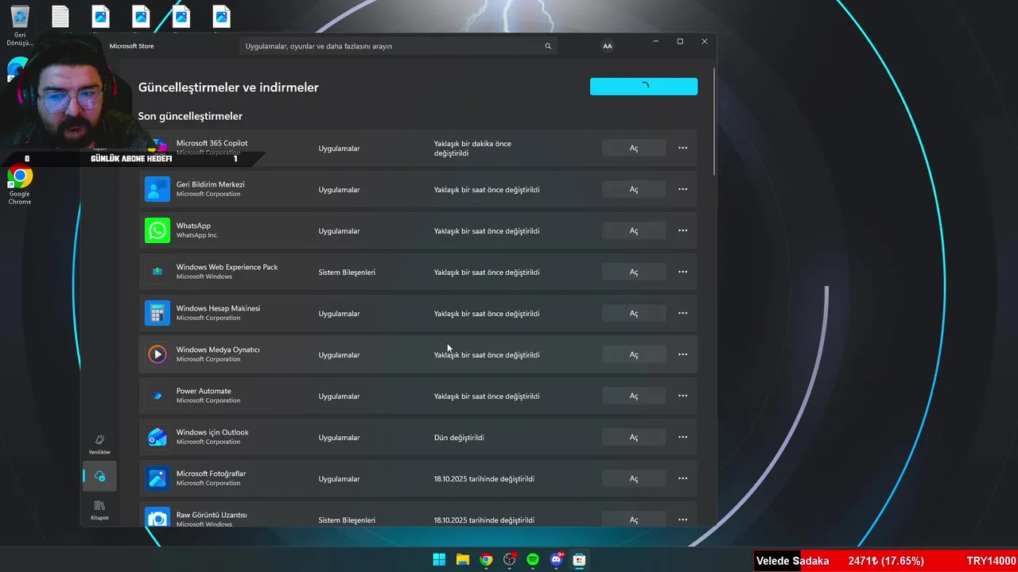Screen dimensions: 1018x572
Task: Click the Windows için Outlook icon
Action: pyautogui.click(x=157, y=437)
